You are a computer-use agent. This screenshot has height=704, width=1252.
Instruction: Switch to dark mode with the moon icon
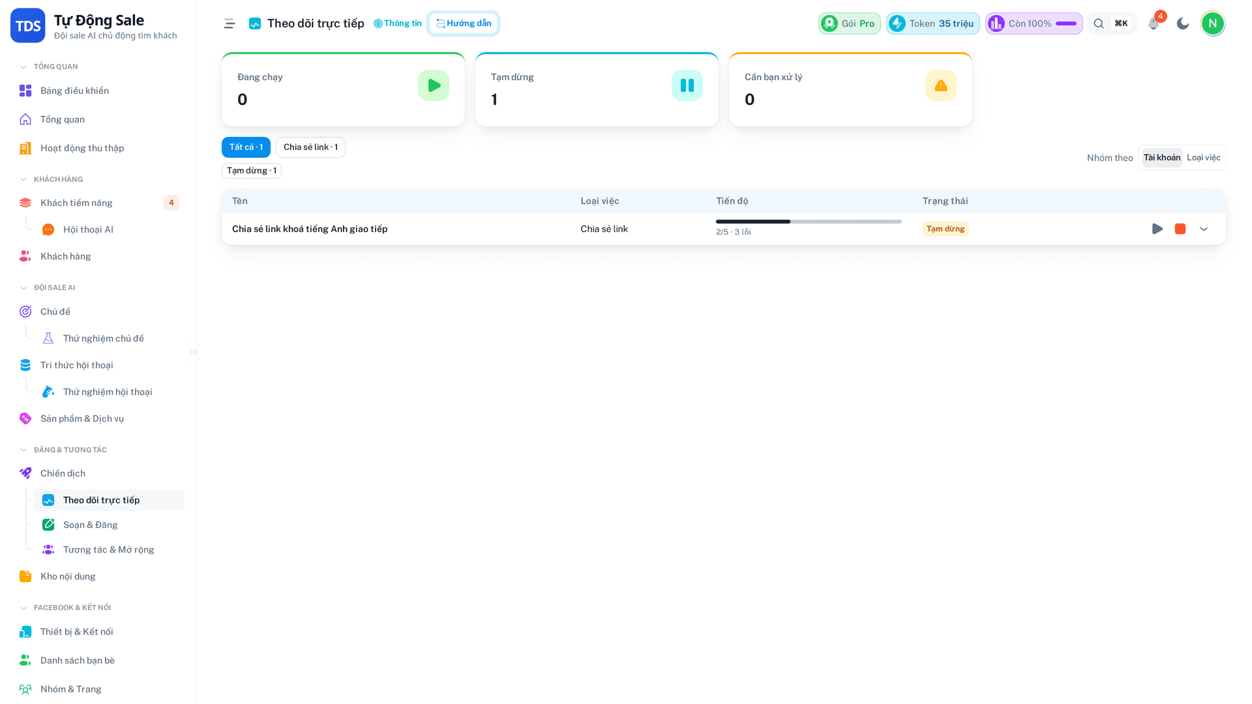coord(1183,23)
